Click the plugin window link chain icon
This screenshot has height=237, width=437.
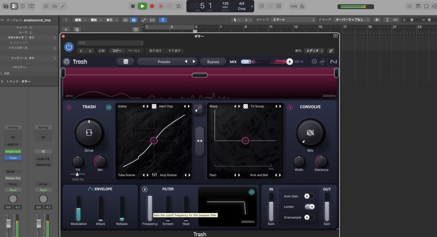[331, 51]
